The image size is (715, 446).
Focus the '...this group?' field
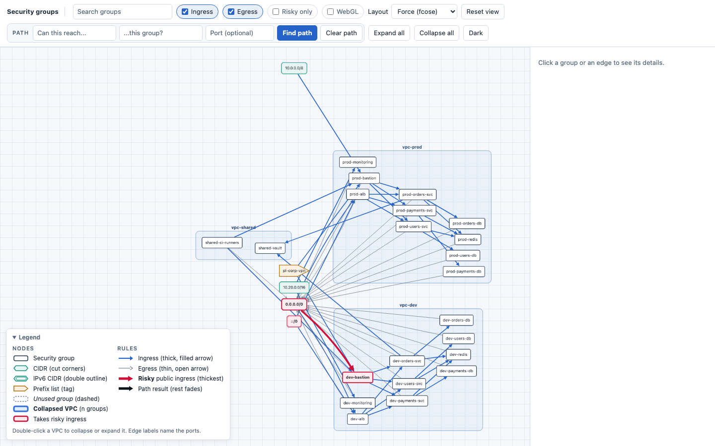[161, 33]
